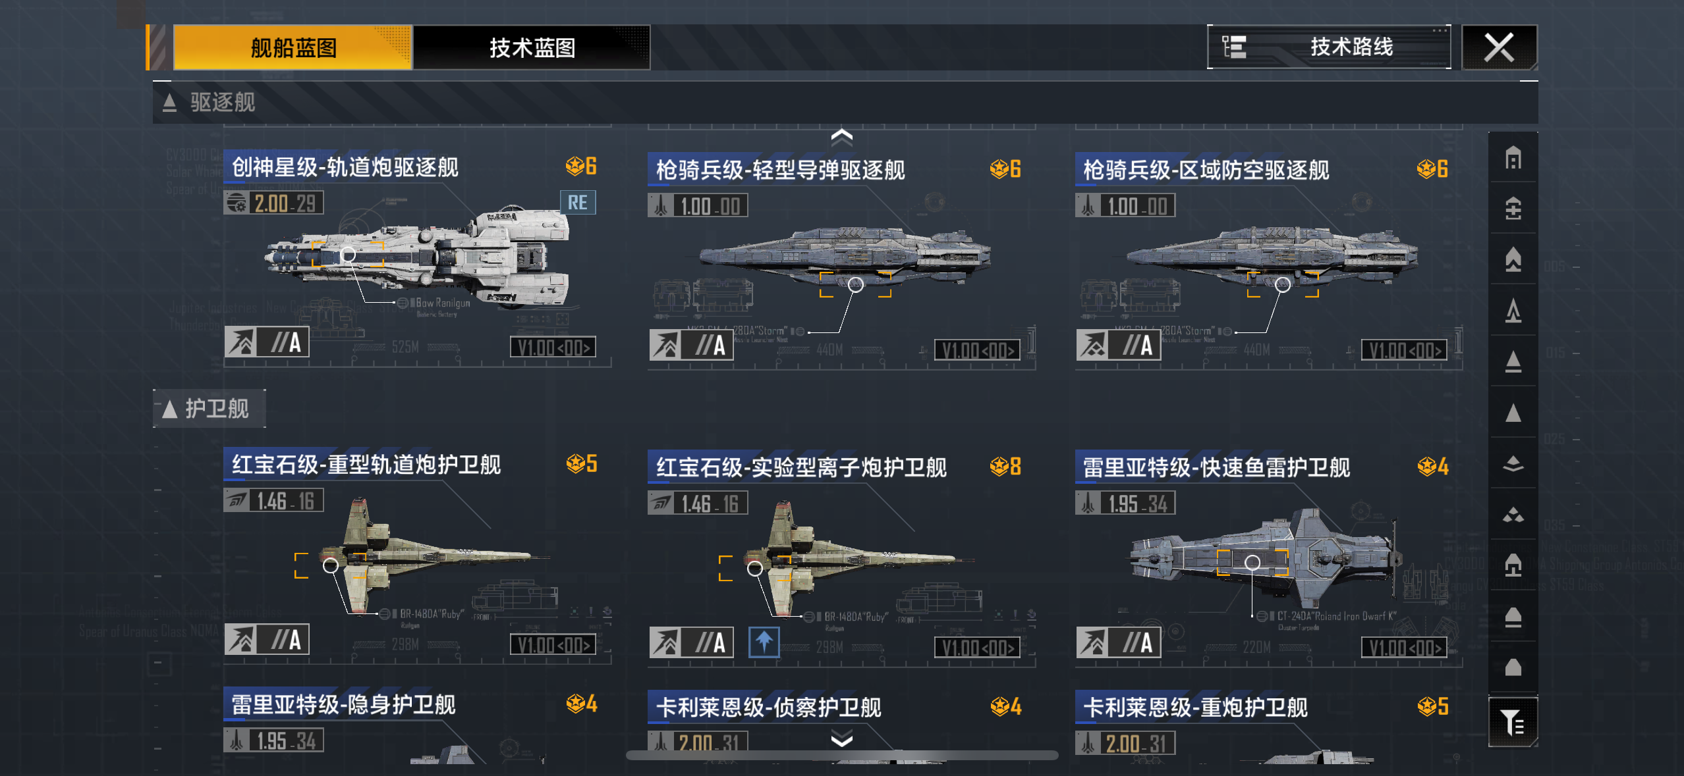Click the solid triangle ship icon in sidebar
The image size is (1684, 776).
pyautogui.click(x=1513, y=413)
